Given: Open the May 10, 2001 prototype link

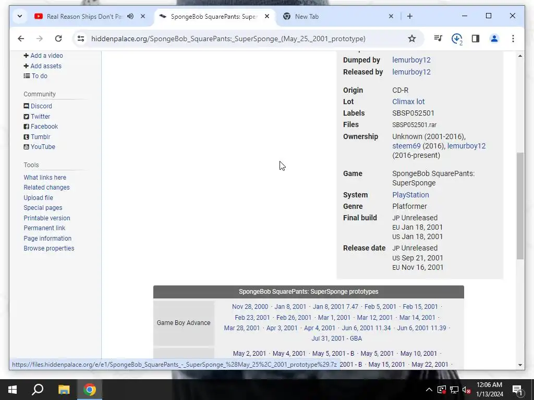Looking at the screenshot, I should (419, 354).
